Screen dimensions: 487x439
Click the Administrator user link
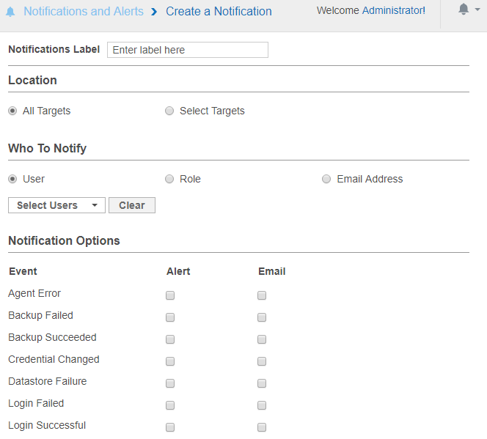click(393, 10)
